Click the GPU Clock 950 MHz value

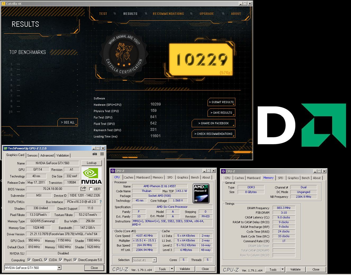click(34, 240)
